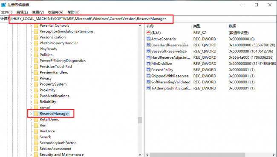This screenshot has width=277, height=157.
Task: Select the PlayReady tree item
Action: [49, 49]
